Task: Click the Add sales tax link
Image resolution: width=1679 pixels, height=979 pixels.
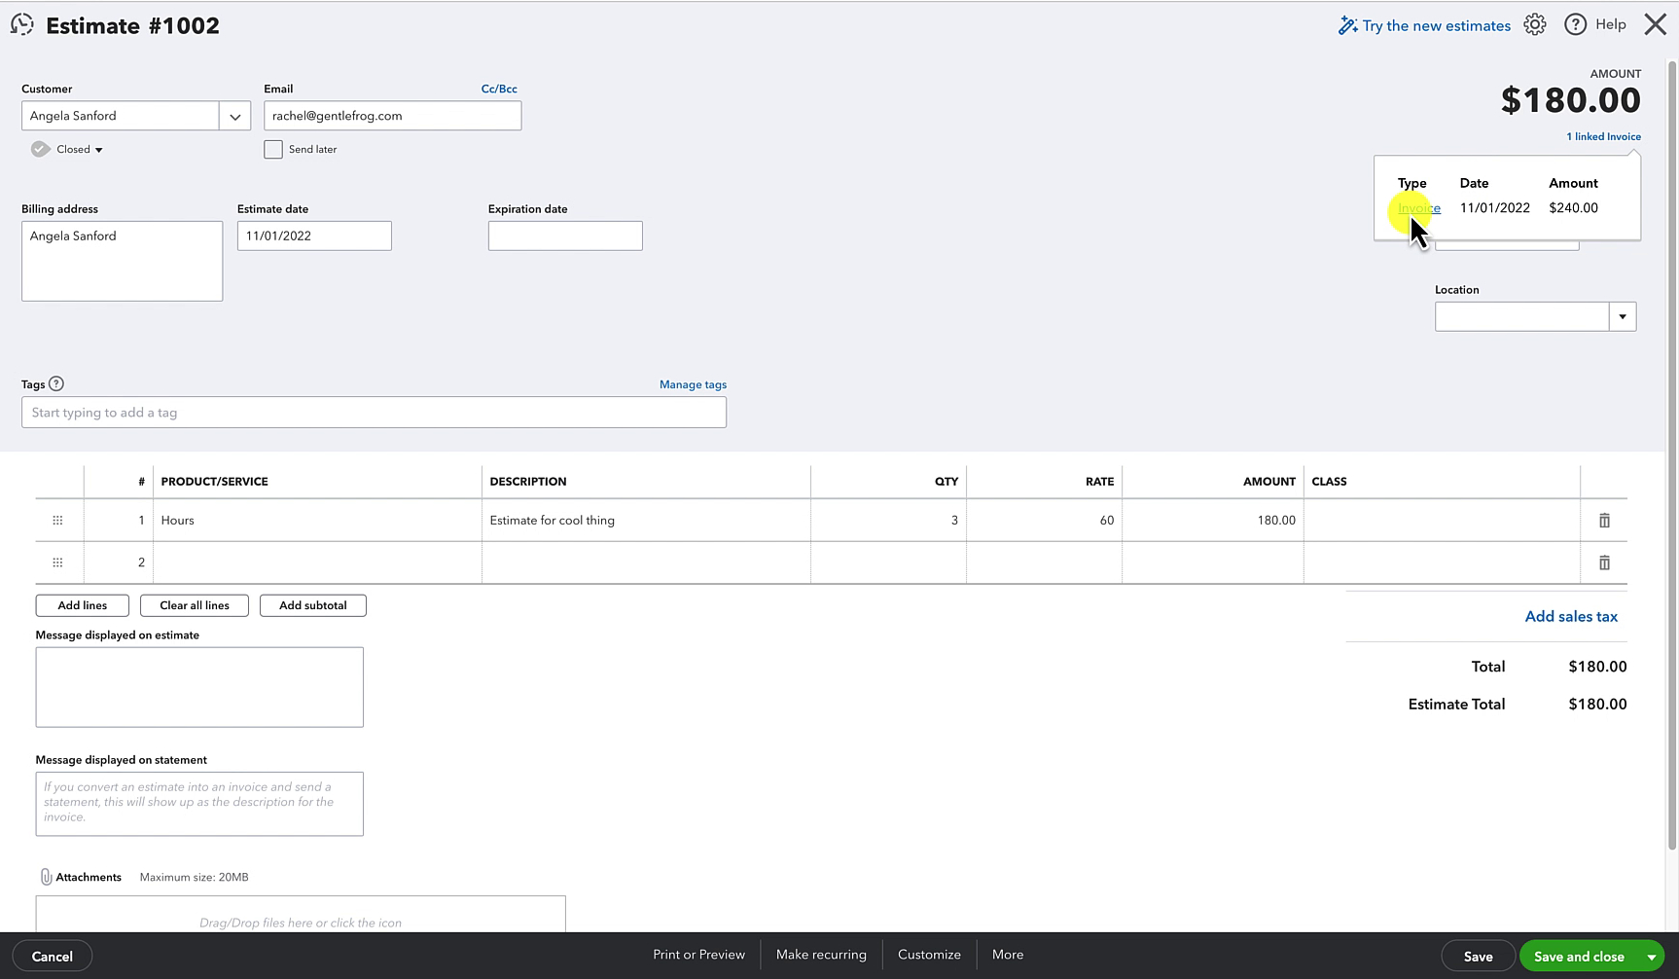Action: 1570,616
